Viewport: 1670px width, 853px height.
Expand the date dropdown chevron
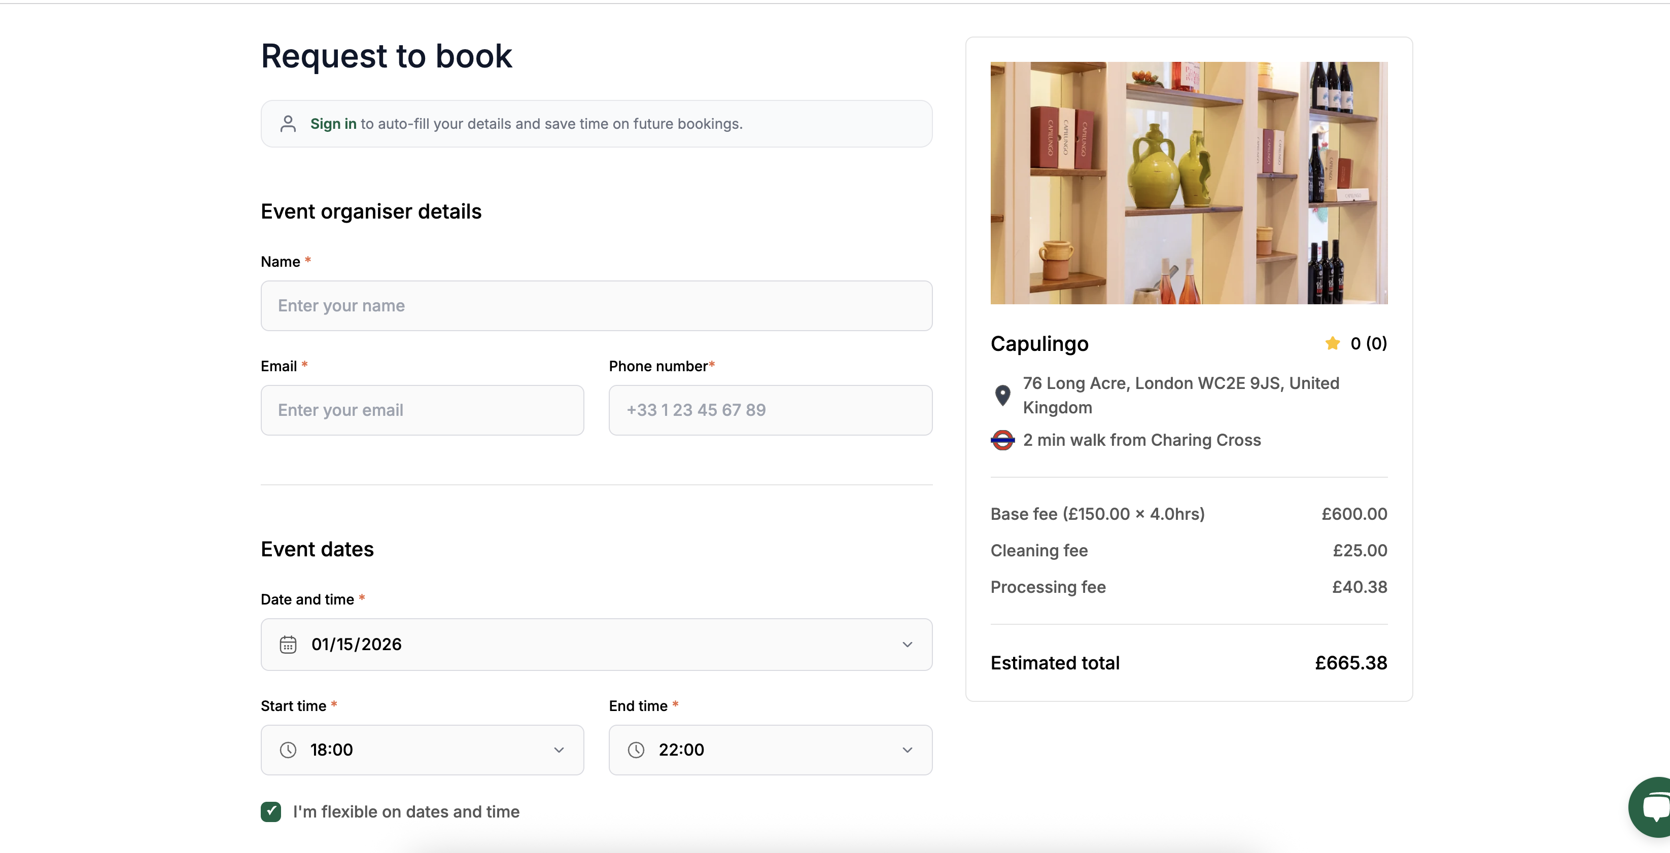click(907, 644)
